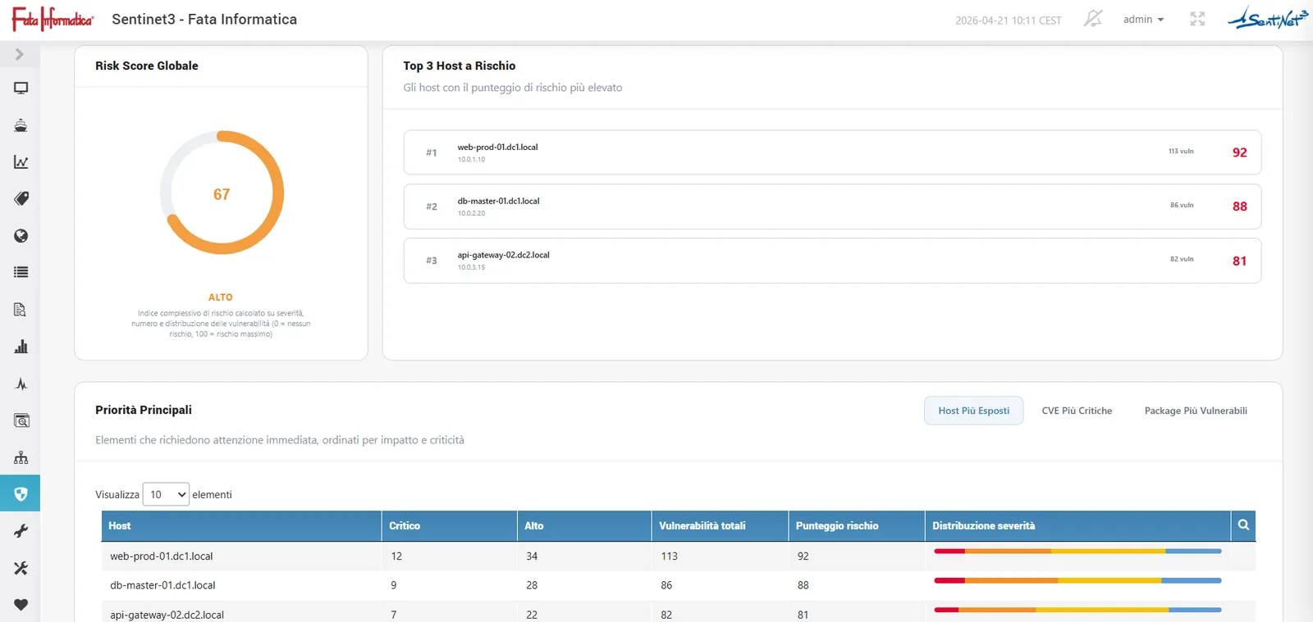Sort by the Critico column header
Image resolution: width=1313 pixels, height=622 pixels.
point(450,525)
